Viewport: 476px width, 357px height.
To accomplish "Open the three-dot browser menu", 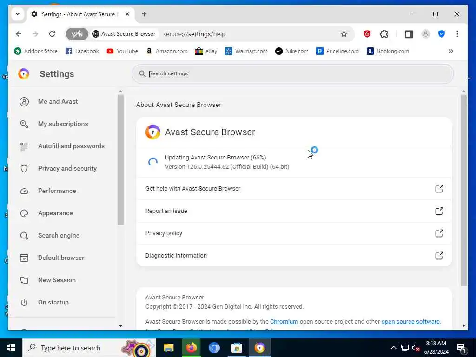I will (x=457, y=34).
